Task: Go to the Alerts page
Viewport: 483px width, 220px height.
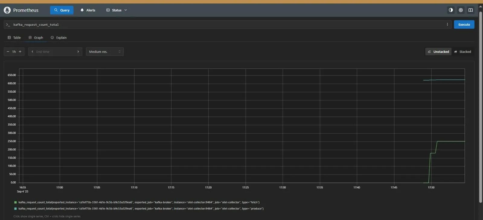Action: [88, 10]
